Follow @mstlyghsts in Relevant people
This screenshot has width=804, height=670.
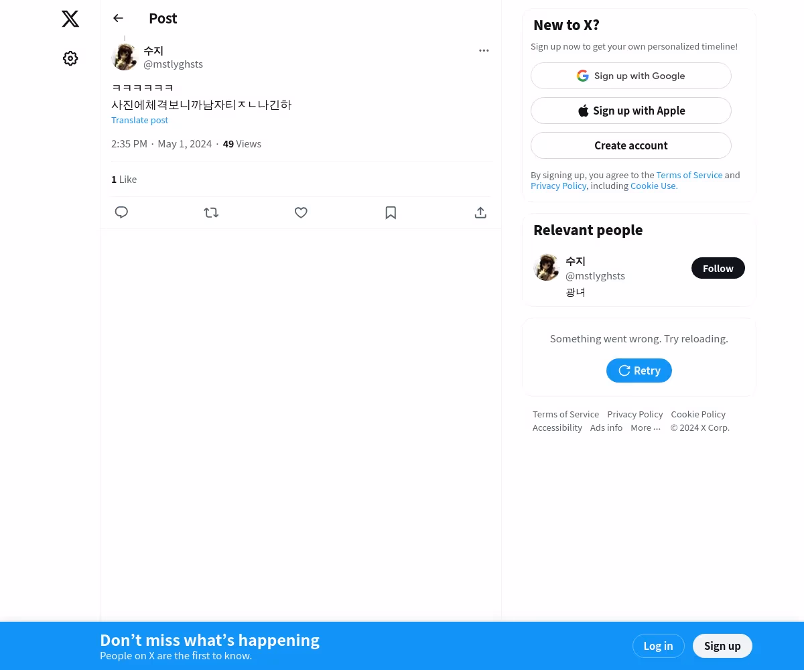click(718, 268)
